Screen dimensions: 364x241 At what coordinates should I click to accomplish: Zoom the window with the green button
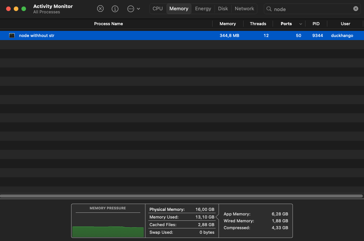pos(24,9)
